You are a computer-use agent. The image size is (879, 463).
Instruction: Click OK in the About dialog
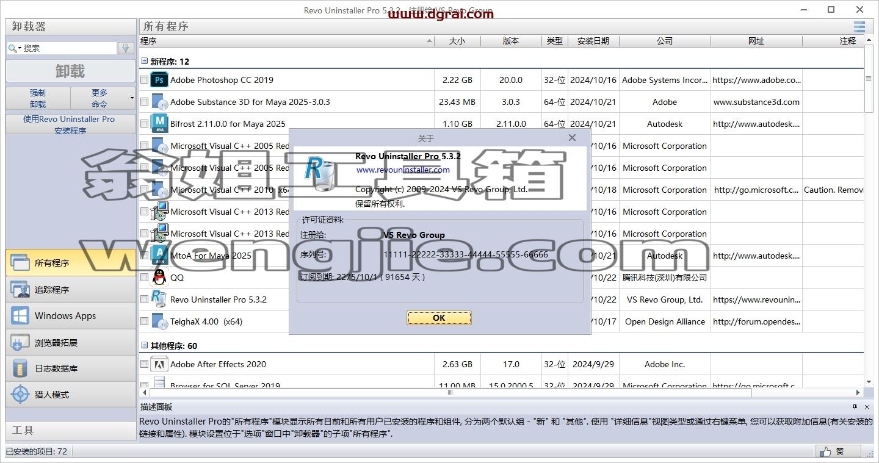pyautogui.click(x=439, y=318)
